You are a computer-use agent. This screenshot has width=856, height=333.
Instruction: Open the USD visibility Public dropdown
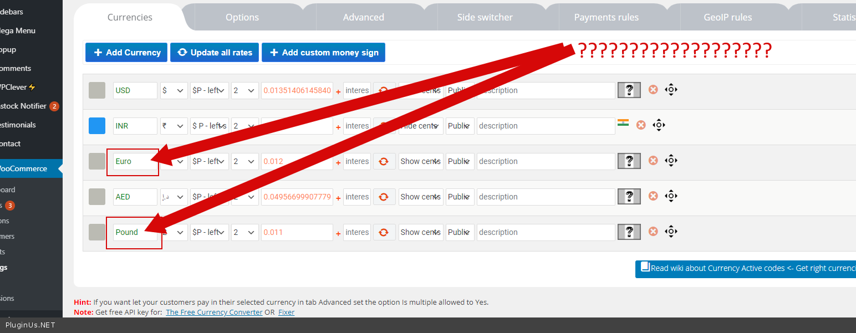tap(460, 90)
